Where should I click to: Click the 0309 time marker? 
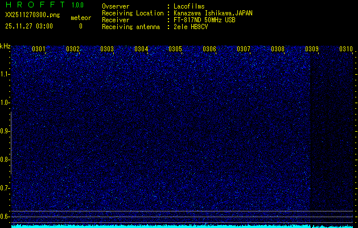click(312, 49)
